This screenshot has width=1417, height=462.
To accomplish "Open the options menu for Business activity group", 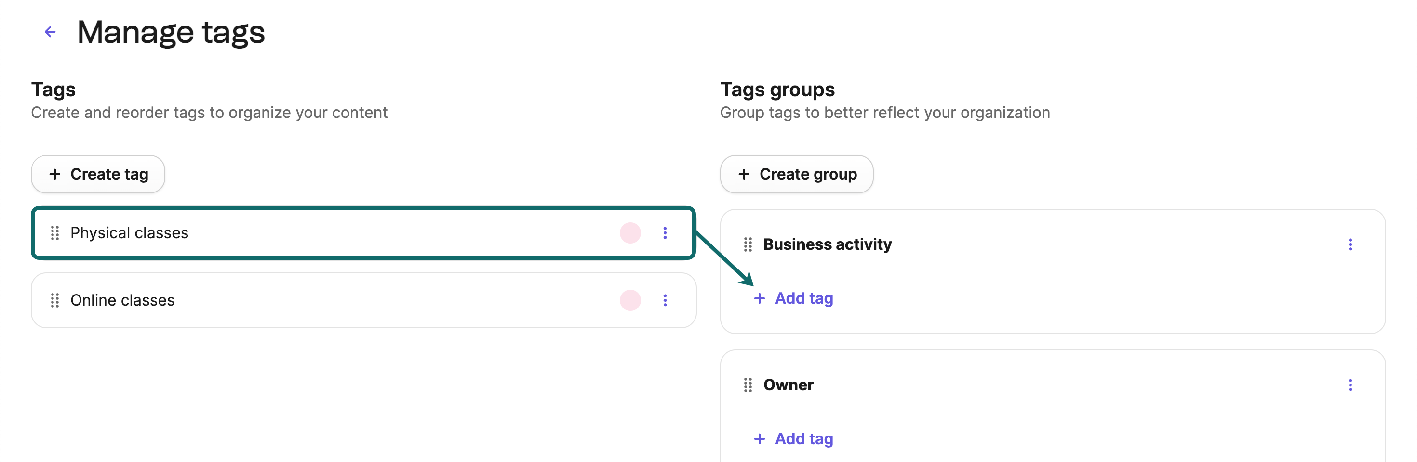I will click(1350, 244).
